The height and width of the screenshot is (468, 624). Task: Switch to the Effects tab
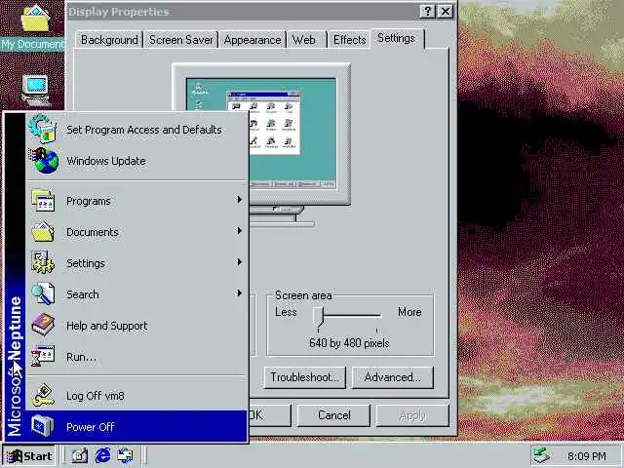[x=349, y=40]
